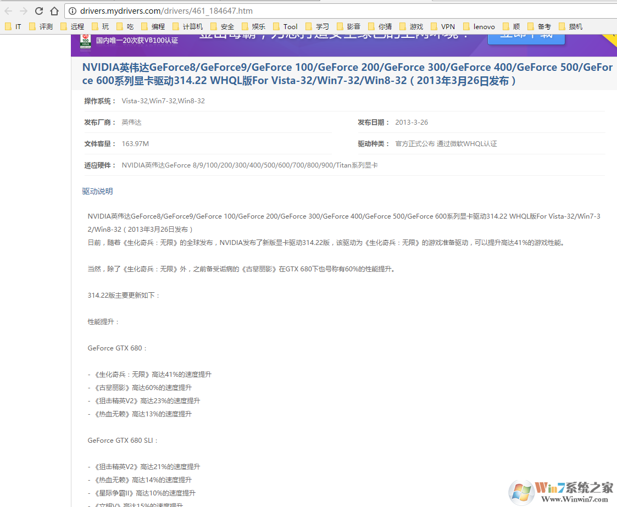Click the 314.22版主要更新如下 line
The image size is (617, 507).
click(124, 296)
